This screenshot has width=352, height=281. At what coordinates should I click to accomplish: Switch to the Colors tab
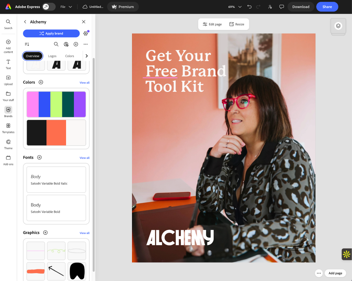point(69,56)
